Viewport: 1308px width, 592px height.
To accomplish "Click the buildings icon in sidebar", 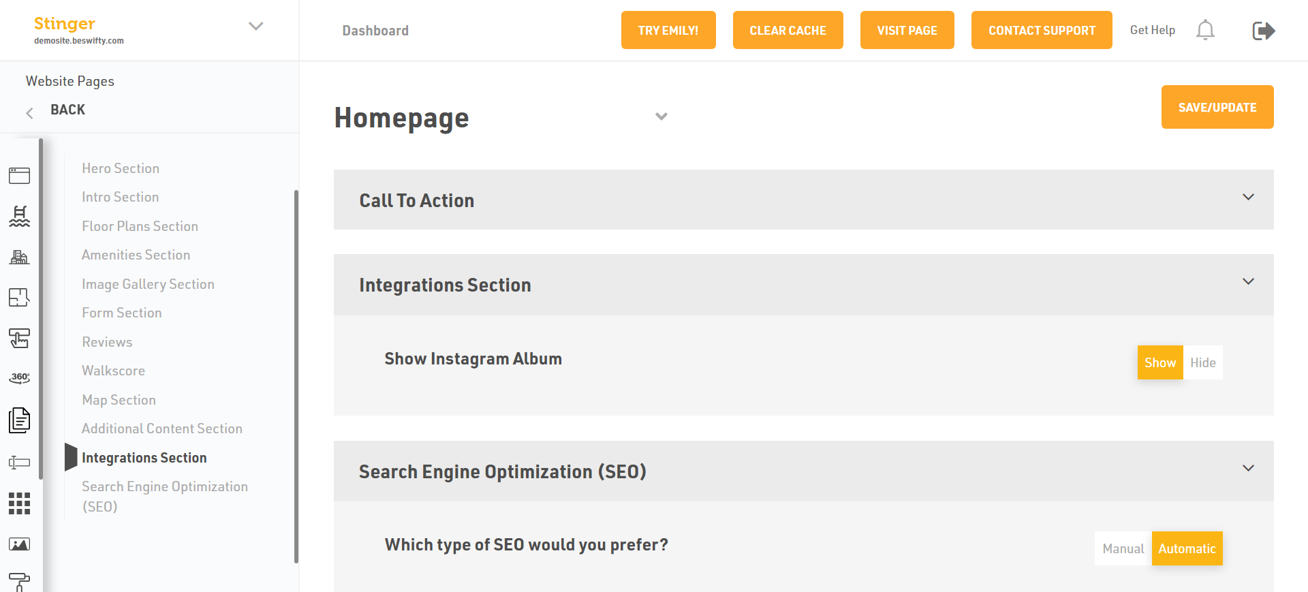I will pos(19,258).
